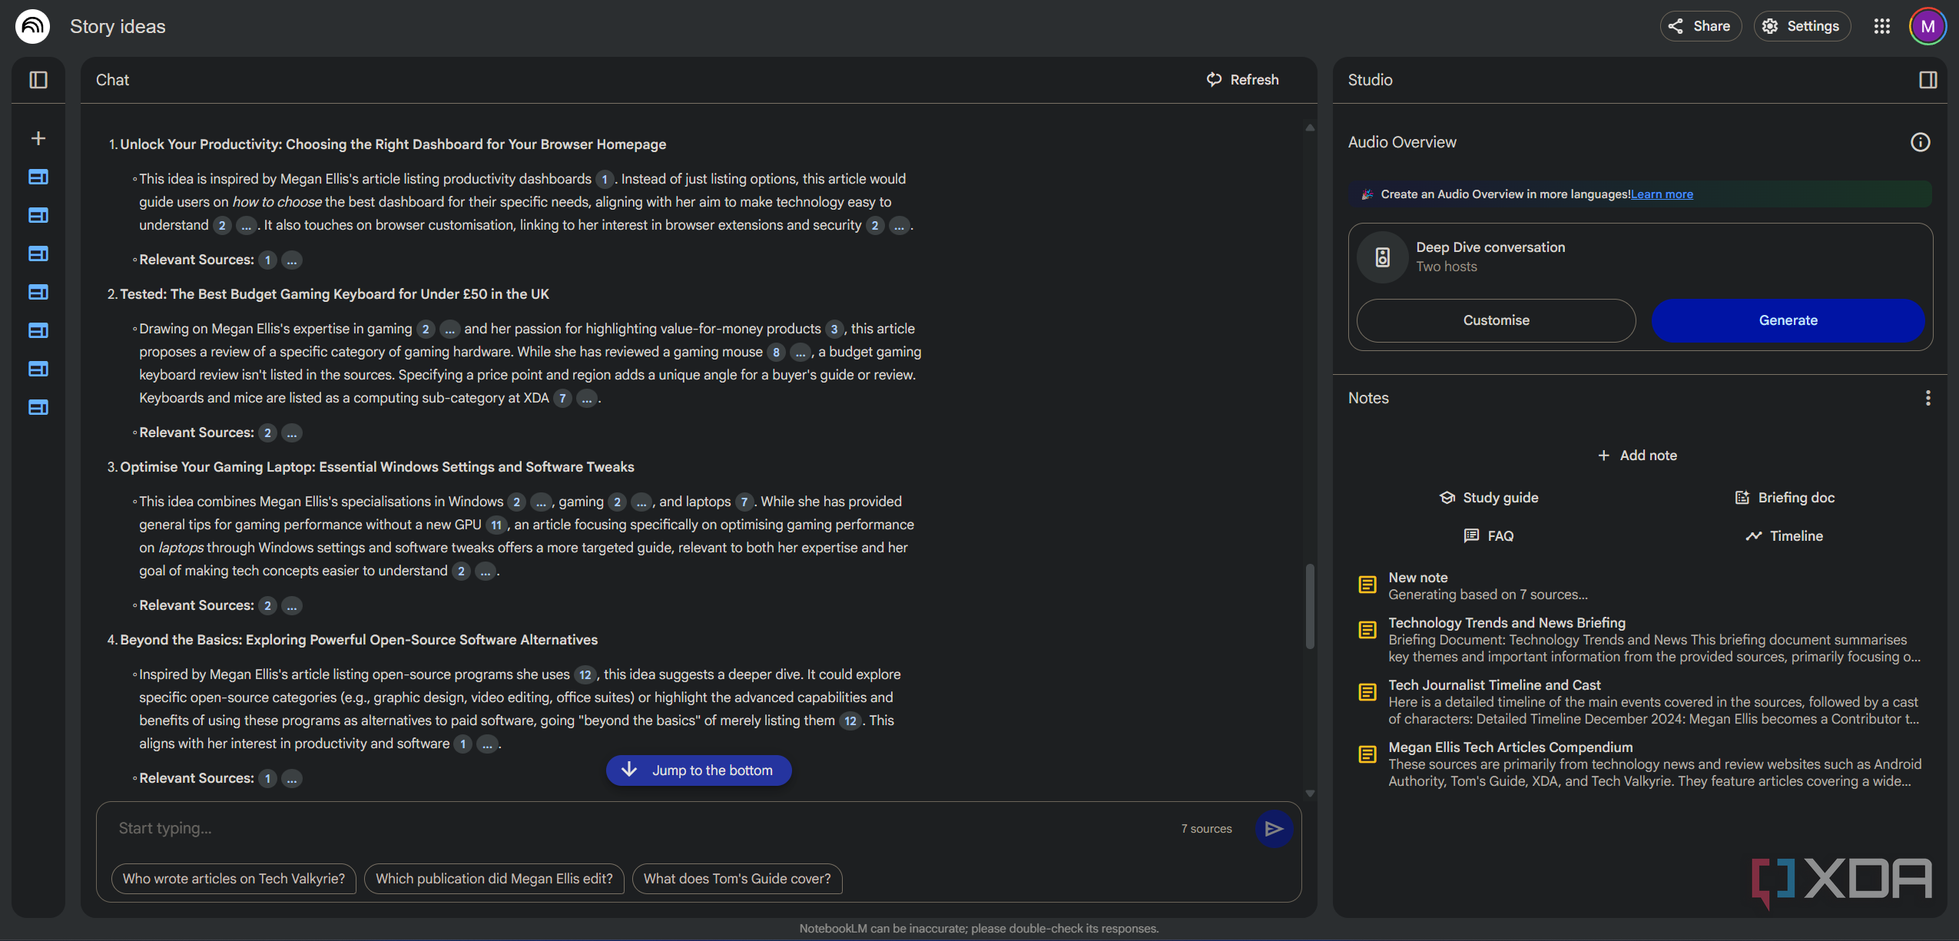Follow the Learn more link
Viewport: 1959px width, 941px height.
[x=1662, y=194]
